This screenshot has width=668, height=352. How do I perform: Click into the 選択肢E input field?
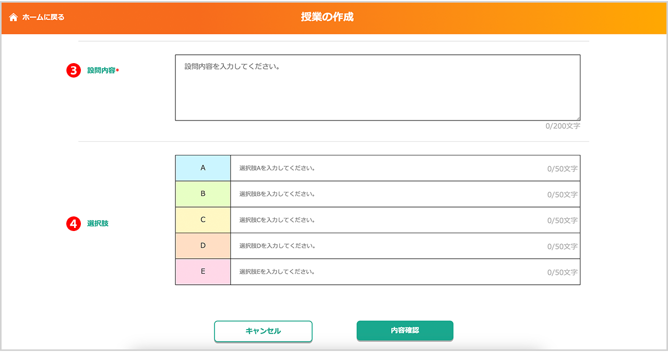click(x=386, y=272)
